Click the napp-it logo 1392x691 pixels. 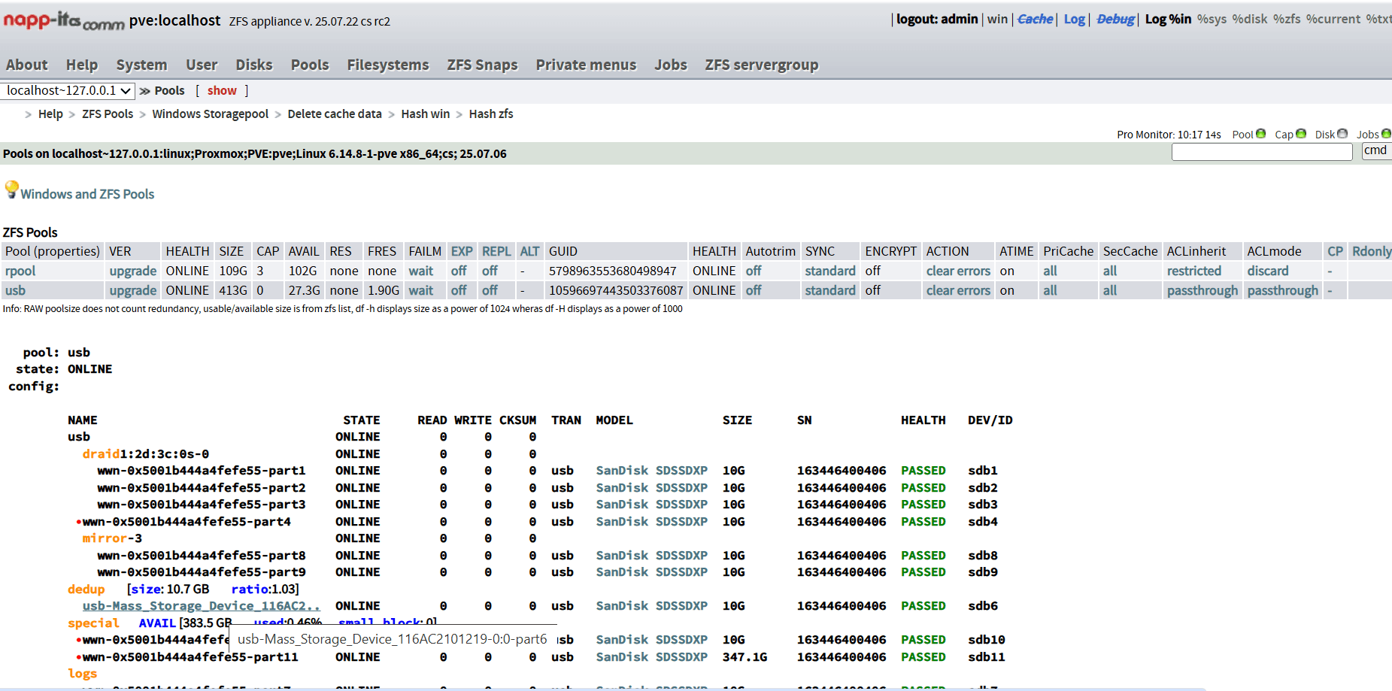point(64,20)
